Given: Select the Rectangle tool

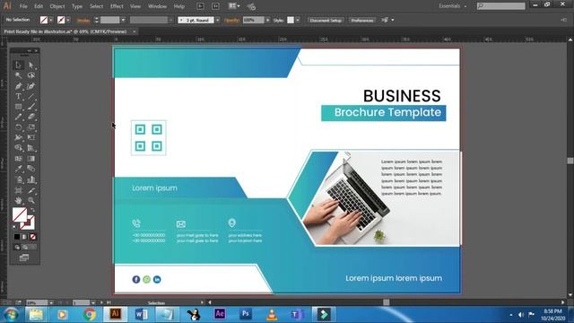Looking at the screenshot, I should coord(18,107).
